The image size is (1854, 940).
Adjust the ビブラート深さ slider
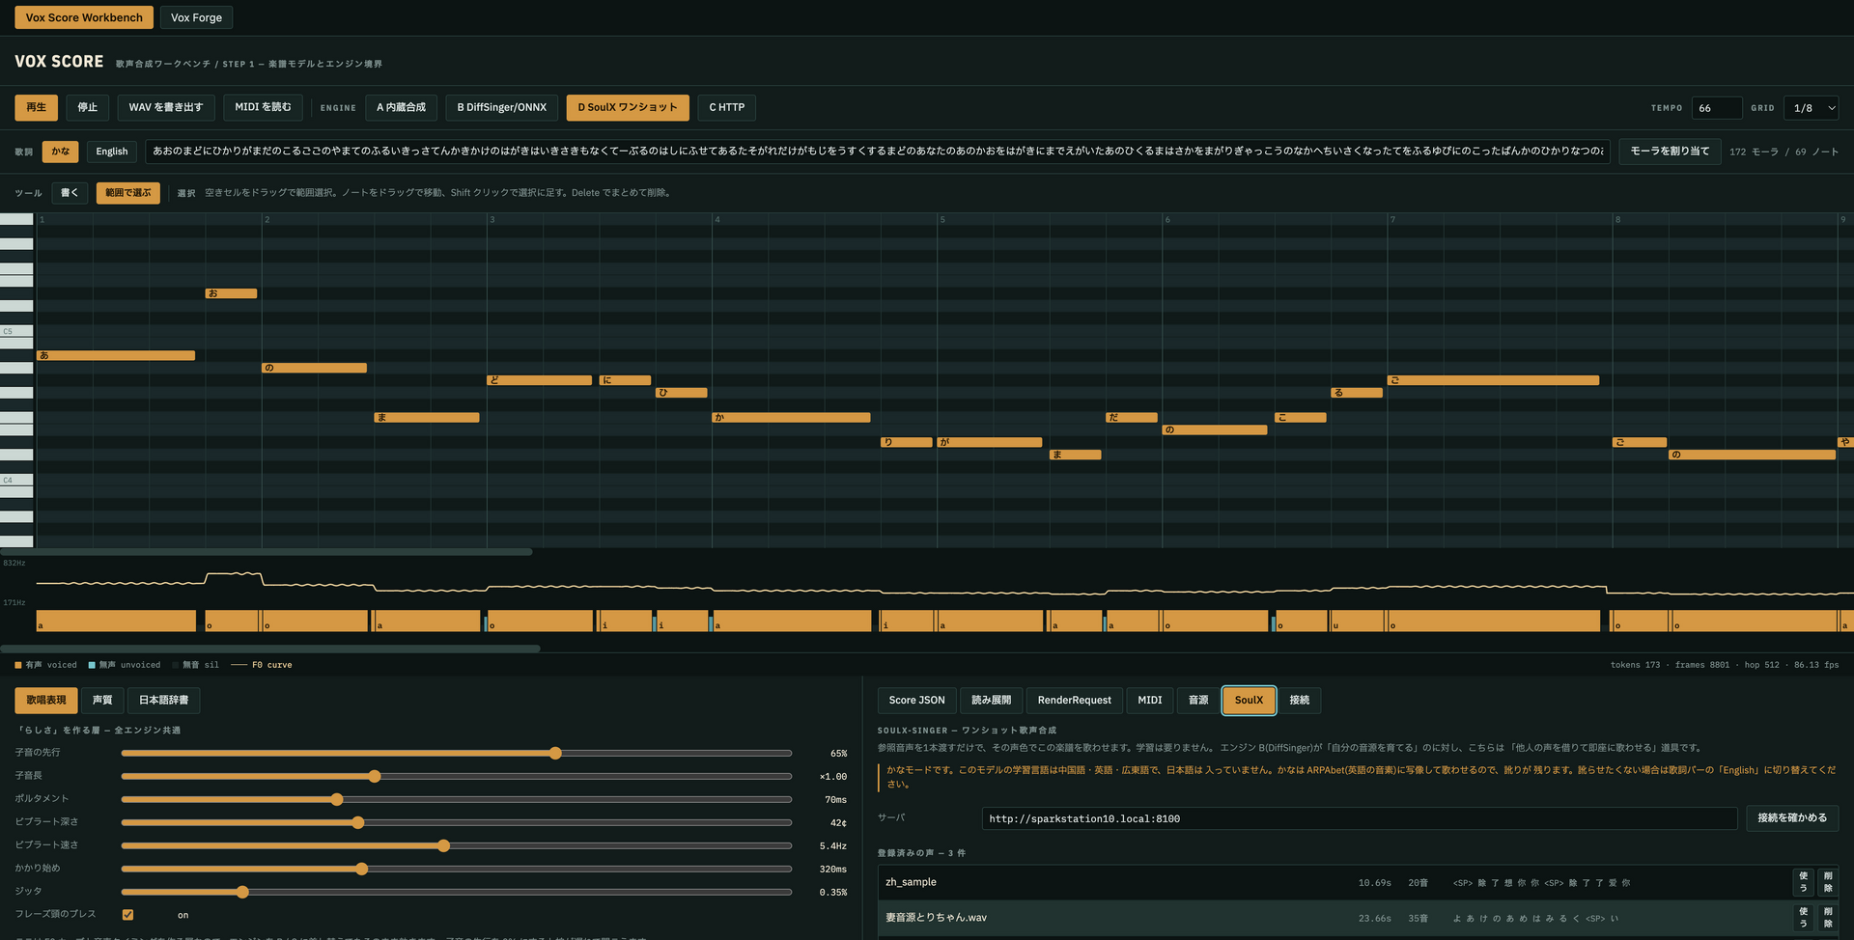coord(456,822)
